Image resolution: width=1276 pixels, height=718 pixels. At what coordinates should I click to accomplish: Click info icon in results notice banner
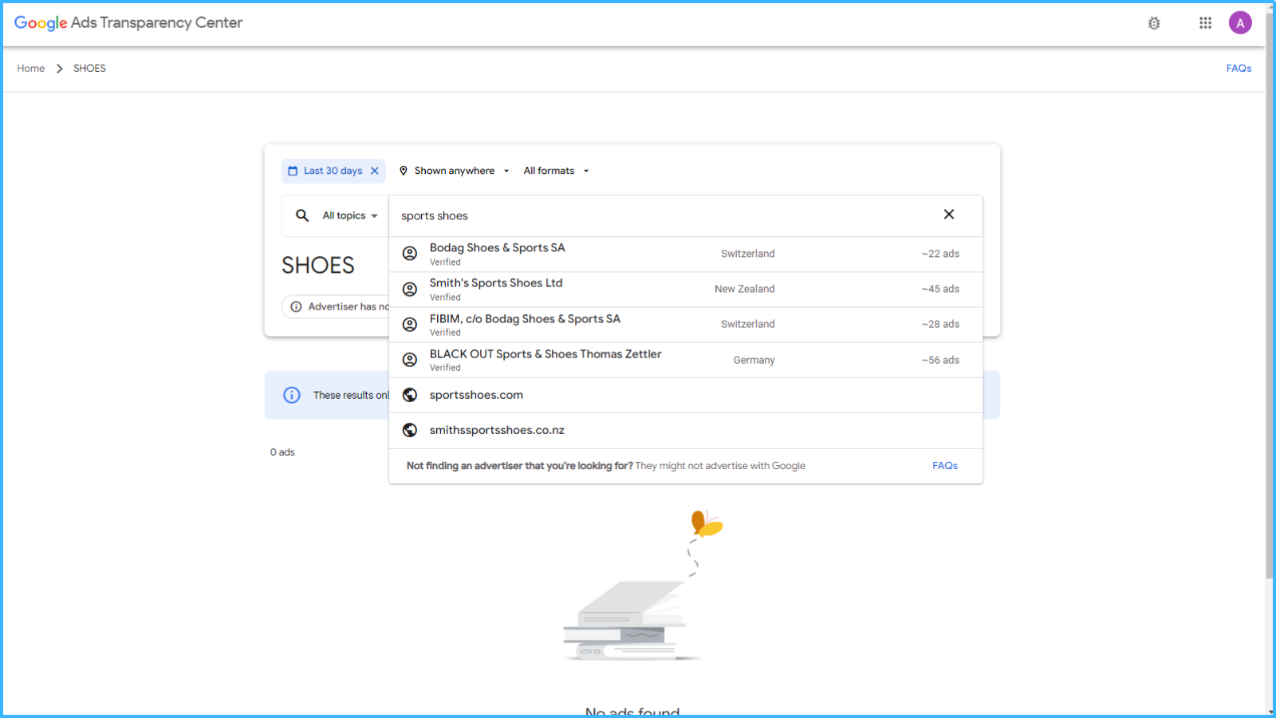tap(292, 395)
